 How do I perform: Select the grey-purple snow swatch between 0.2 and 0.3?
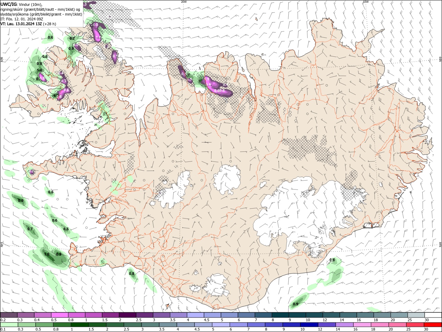[9, 315]
